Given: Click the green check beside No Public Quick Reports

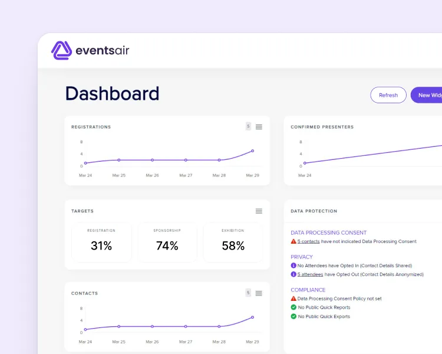Looking at the screenshot, I should click(x=293, y=307).
